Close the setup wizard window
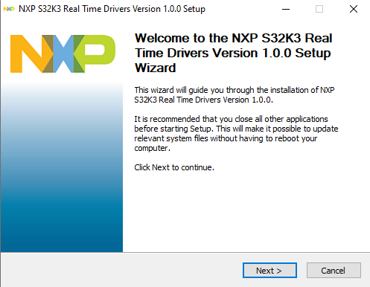The image size is (370, 287). 354,9
